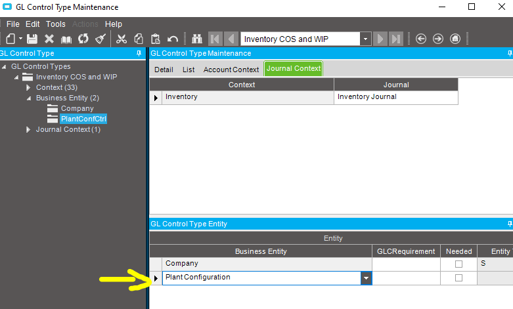The image size is (513, 309).
Task: Click the Copy toolbar icon
Action: pos(139,39)
